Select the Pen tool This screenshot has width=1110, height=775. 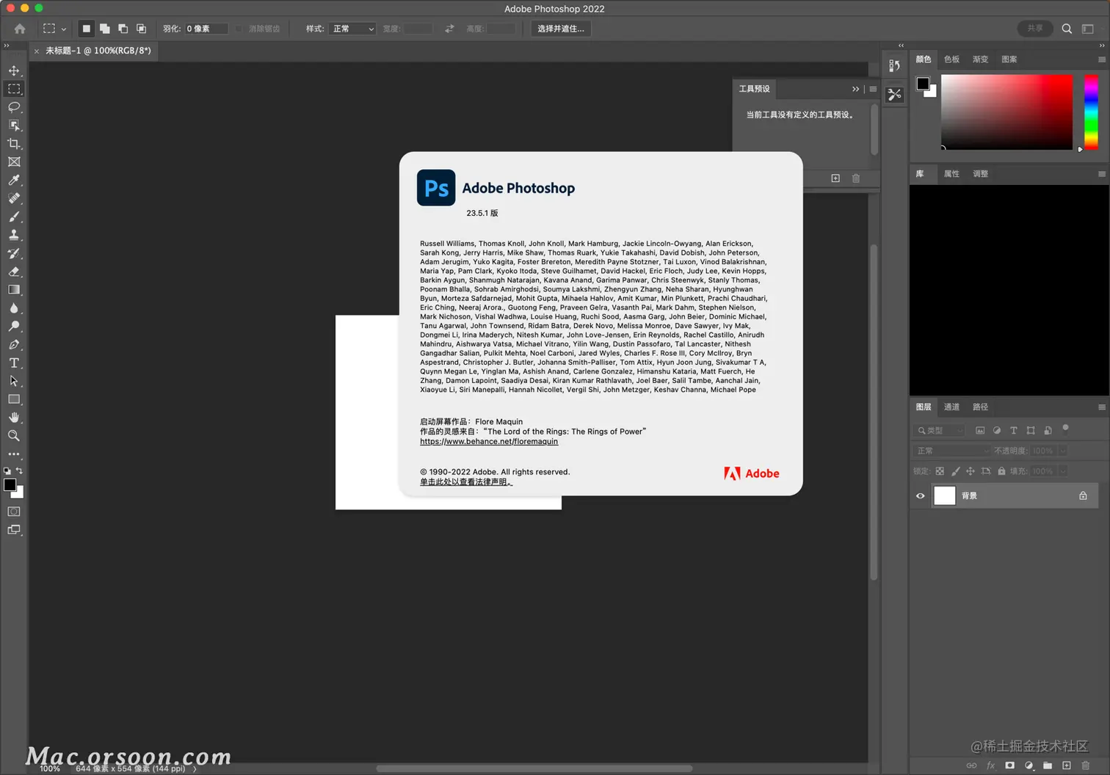click(14, 345)
